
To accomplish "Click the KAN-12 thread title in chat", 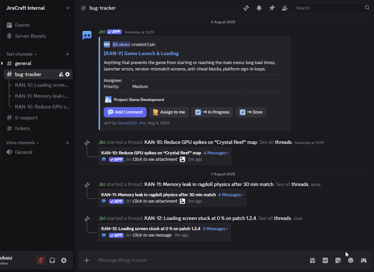I will coord(151,229).
